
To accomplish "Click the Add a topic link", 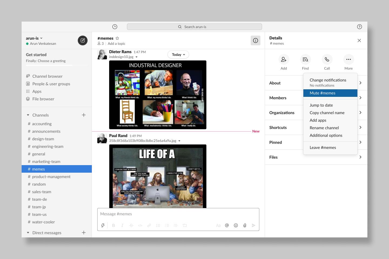I will 116,44.
